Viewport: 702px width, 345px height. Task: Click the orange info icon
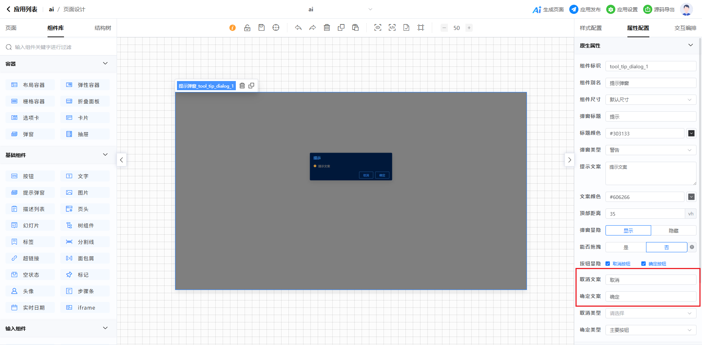pyautogui.click(x=233, y=28)
